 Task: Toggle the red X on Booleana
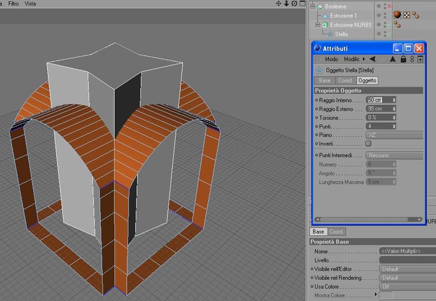[389, 6]
